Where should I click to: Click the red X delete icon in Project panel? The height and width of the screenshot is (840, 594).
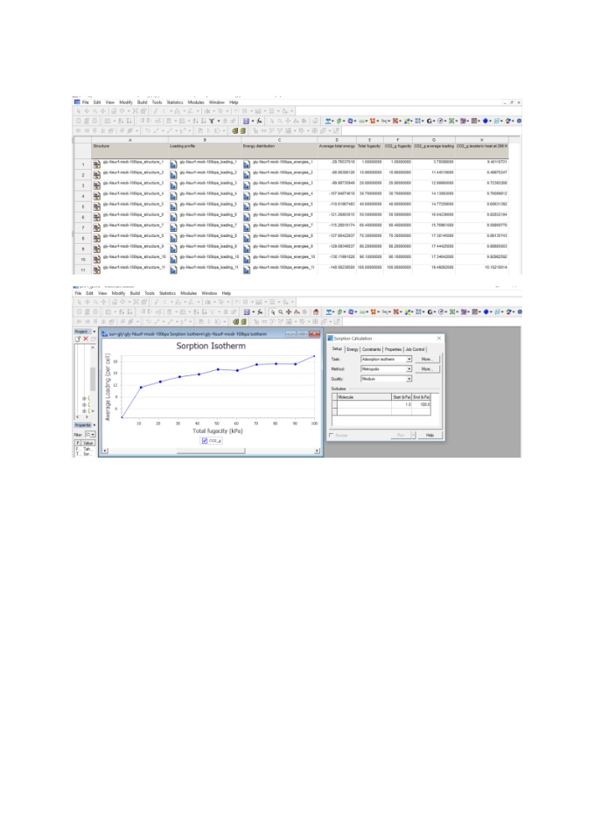(x=86, y=339)
